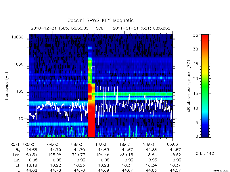Image resolution: width=230 pixels, height=172 pixels.
Task: Click the 25 colorbar tick label
Action: coord(195,64)
